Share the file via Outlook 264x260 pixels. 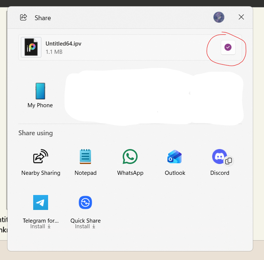point(175,162)
